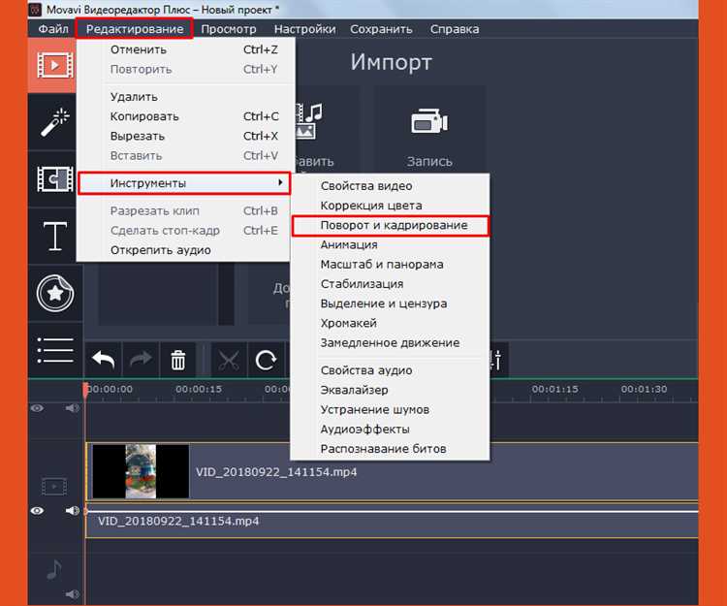Select Масштаб и панорама

pyautogui.click(x=390, y=265)
